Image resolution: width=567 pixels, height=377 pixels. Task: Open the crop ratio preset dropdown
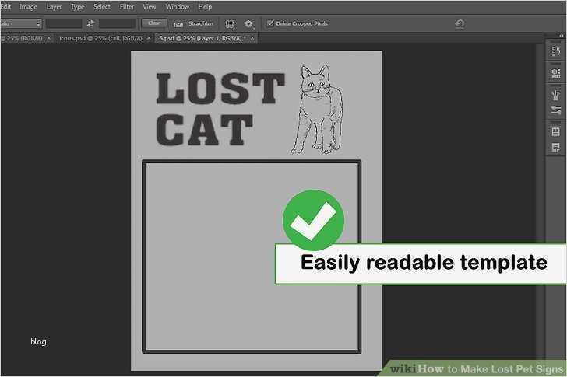[20, 23]
